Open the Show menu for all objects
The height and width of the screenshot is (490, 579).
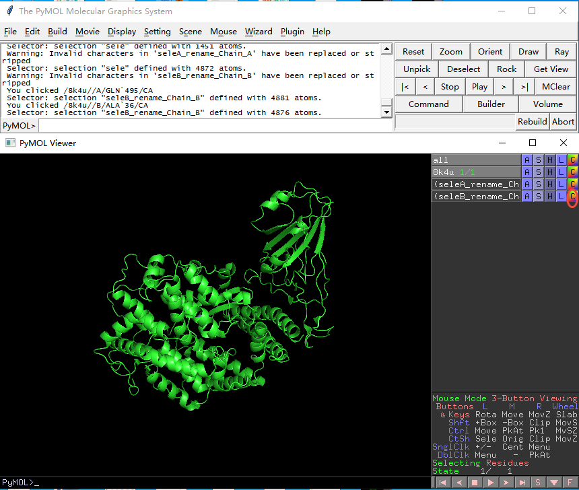[539, 160]
